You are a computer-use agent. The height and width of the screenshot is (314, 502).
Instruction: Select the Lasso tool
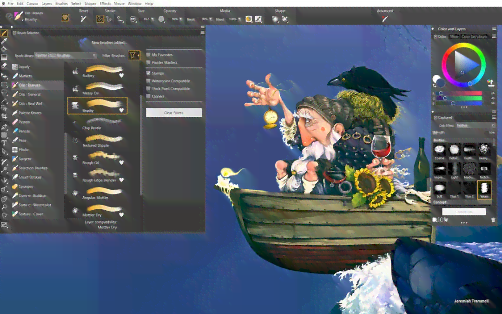coord(4,93)
